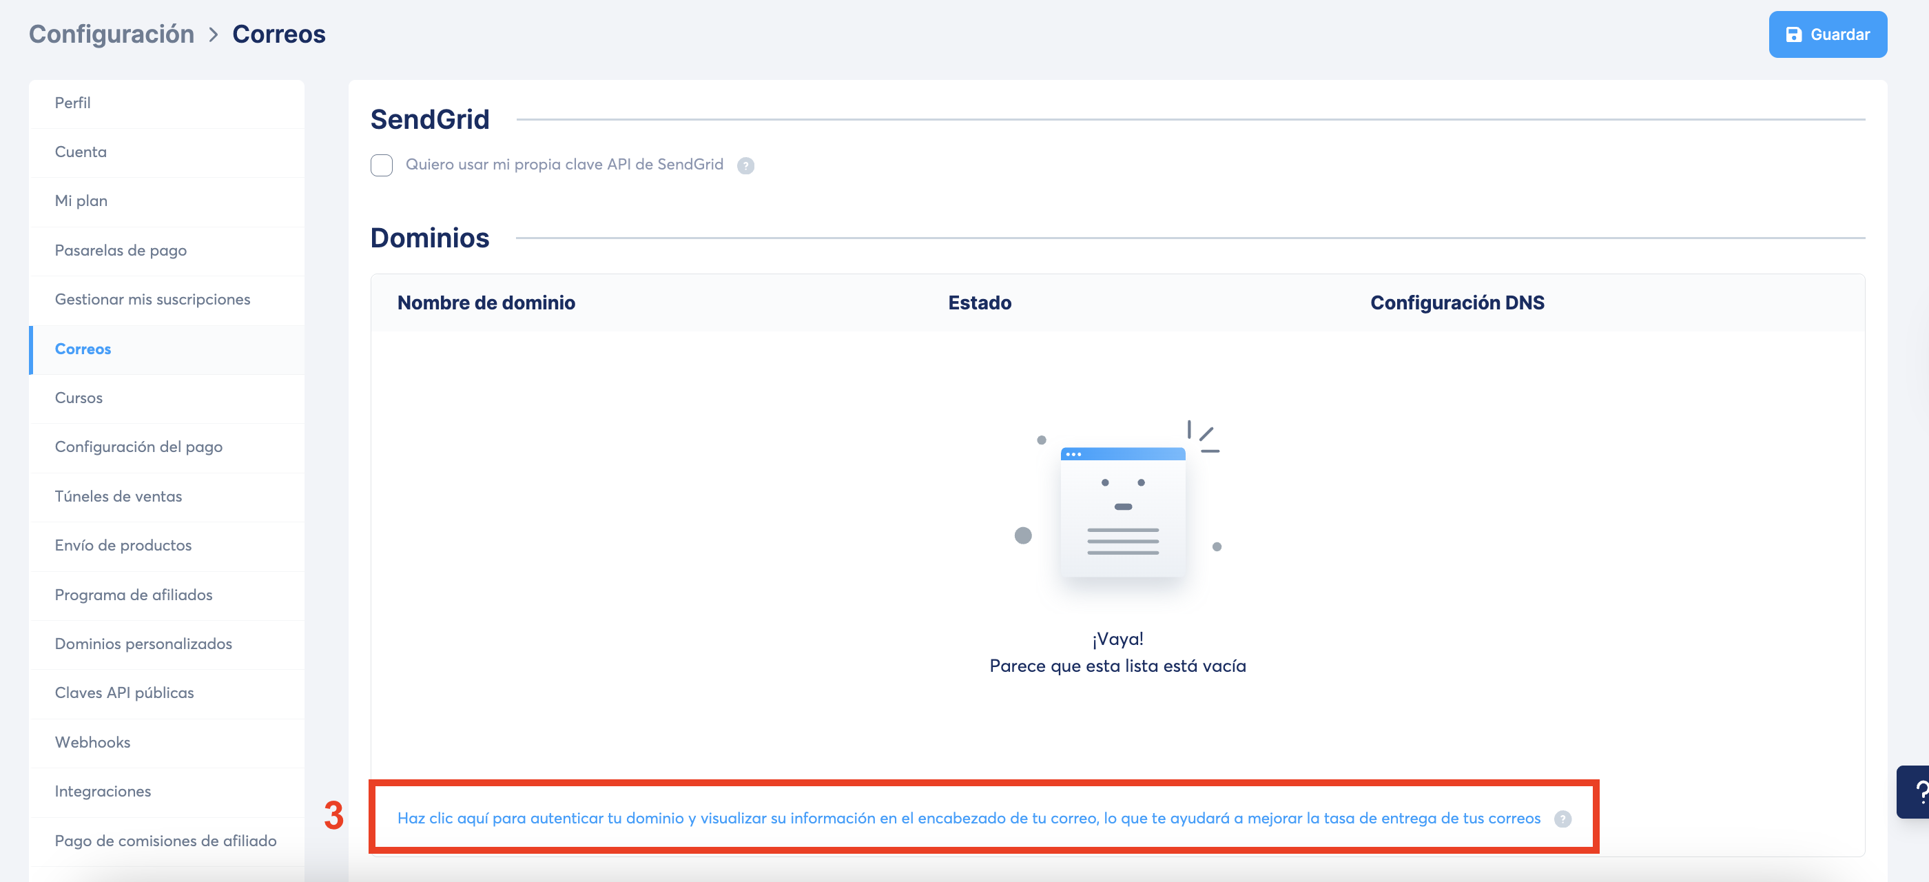Click help icon beside domain authentication link
This screenshot has height=882, width=1929.
(1562, 819)
